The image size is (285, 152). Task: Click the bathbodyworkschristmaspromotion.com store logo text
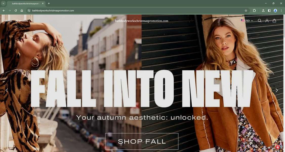pos(141,21)
